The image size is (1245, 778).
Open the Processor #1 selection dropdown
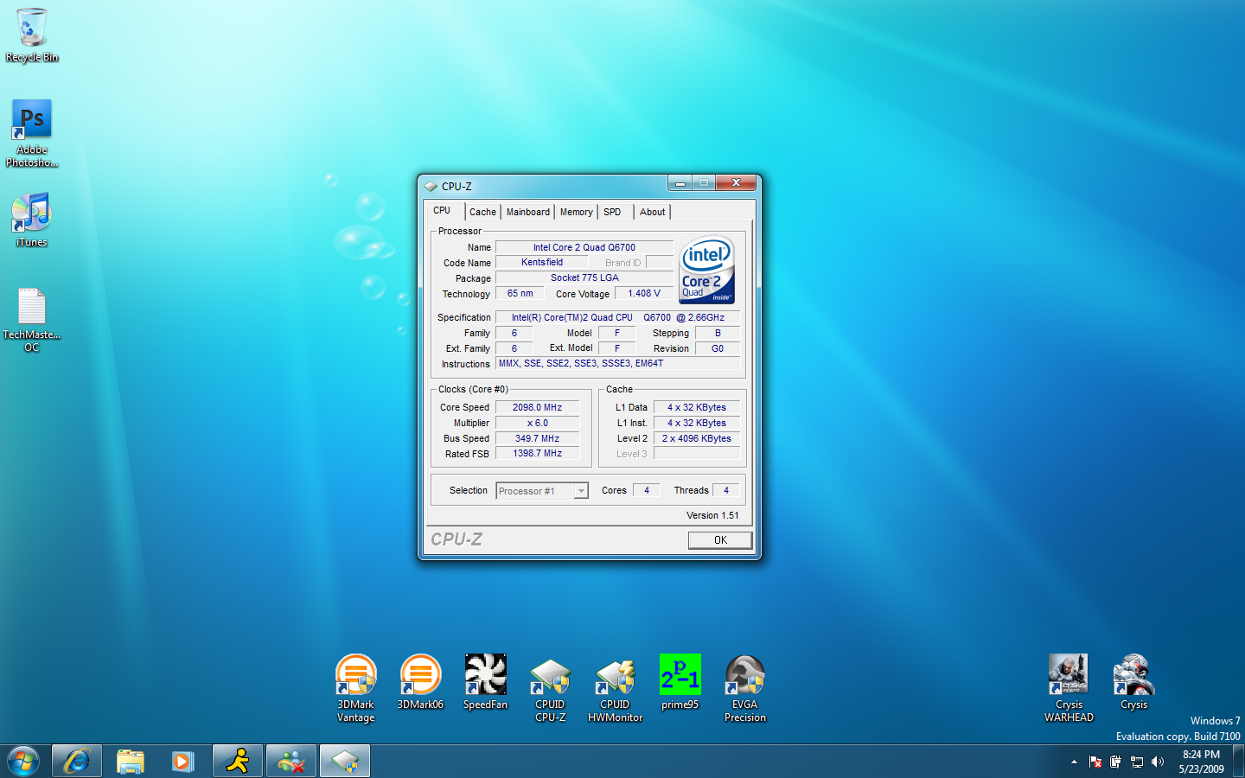(542, 491)
